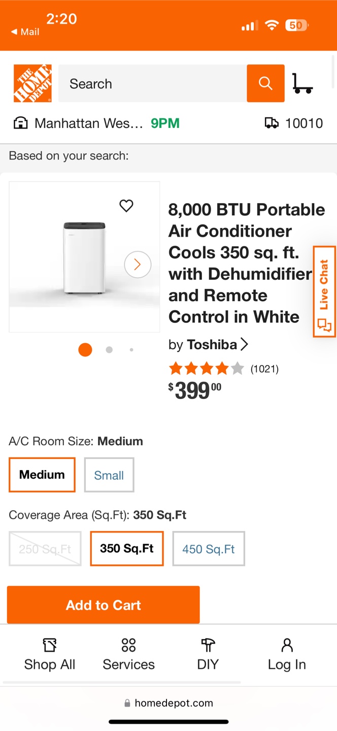Screen dimensions: 337x731
Task: Tap the store location icon
Action: (x=20, y=123)
